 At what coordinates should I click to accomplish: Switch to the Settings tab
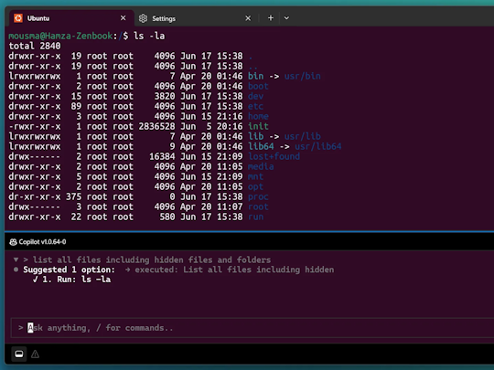click(196, 18)
